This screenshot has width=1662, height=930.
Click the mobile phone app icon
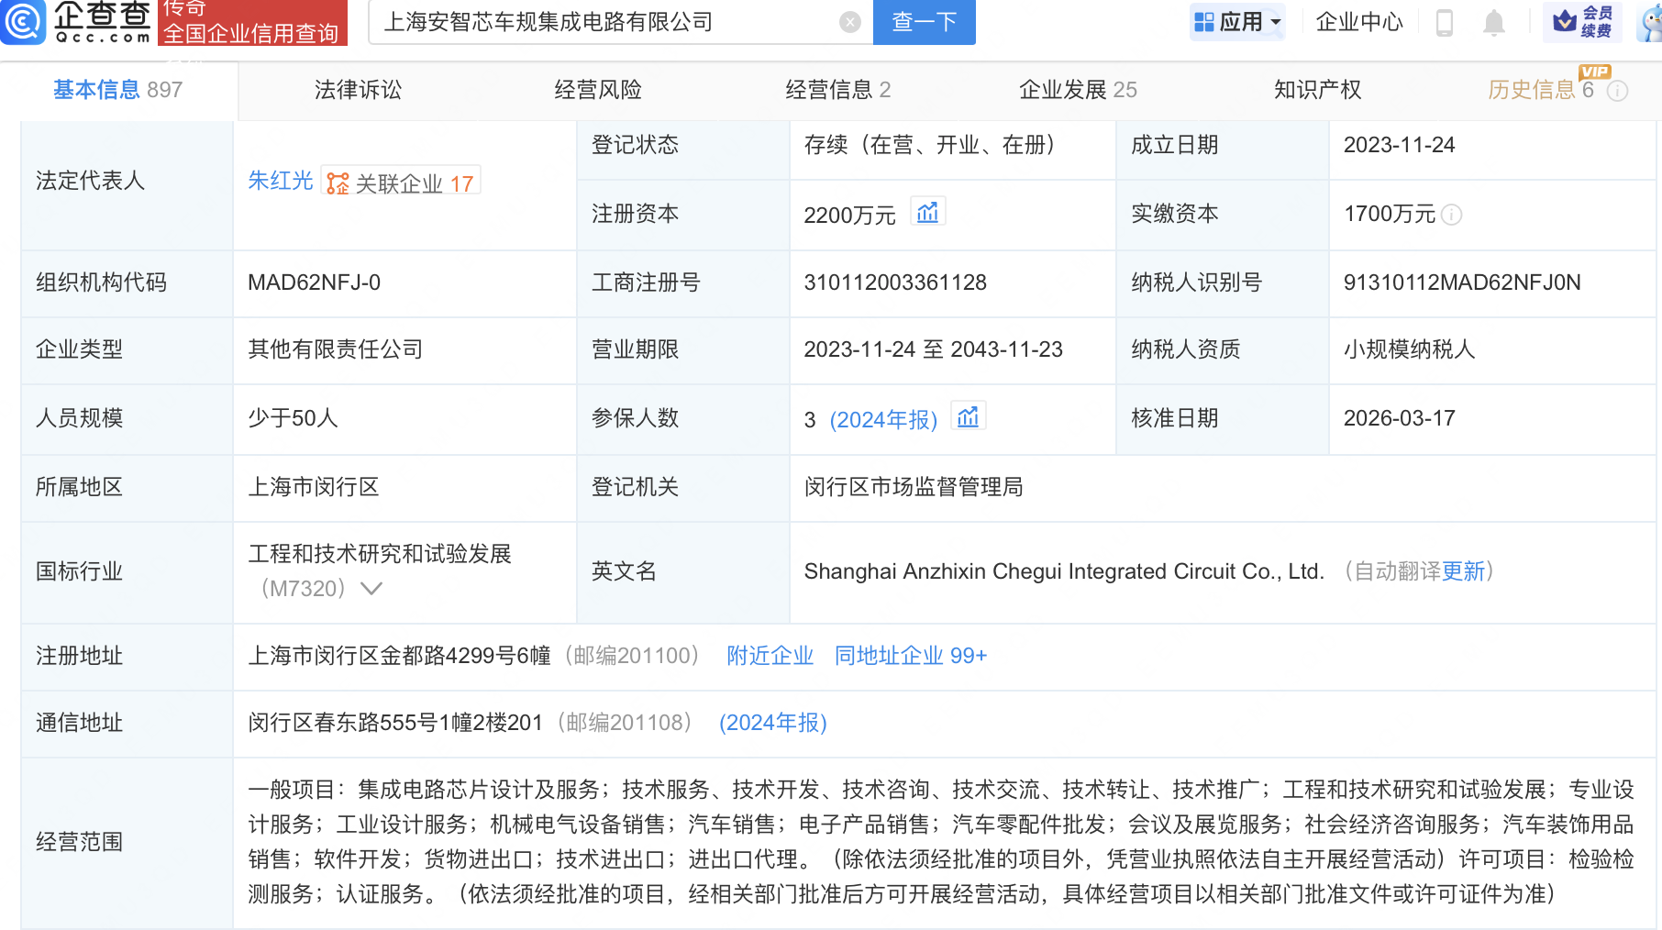1444,22
